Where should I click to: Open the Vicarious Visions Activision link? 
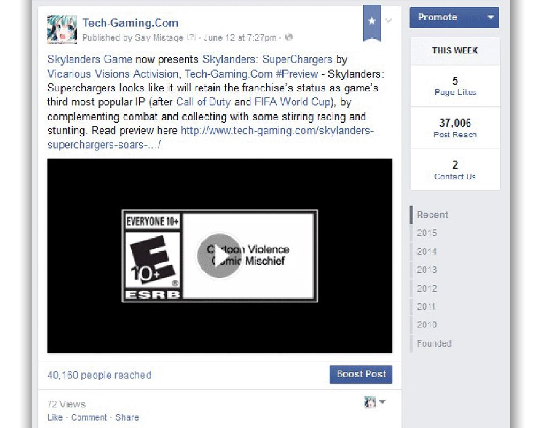tap(112, 74)
